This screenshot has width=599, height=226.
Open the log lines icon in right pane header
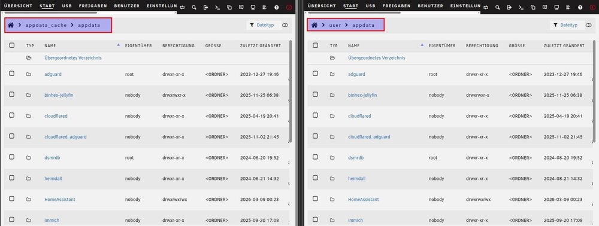(568, 7)
